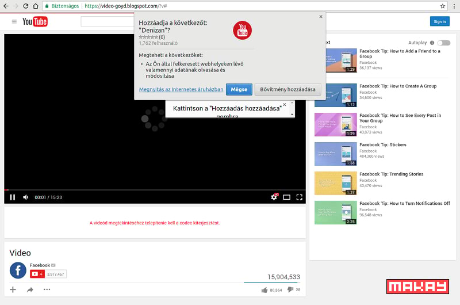Click the subscriber count 3,917,467
The width and height of the screenshot is (460, 305).
click(x=55, y=274)
